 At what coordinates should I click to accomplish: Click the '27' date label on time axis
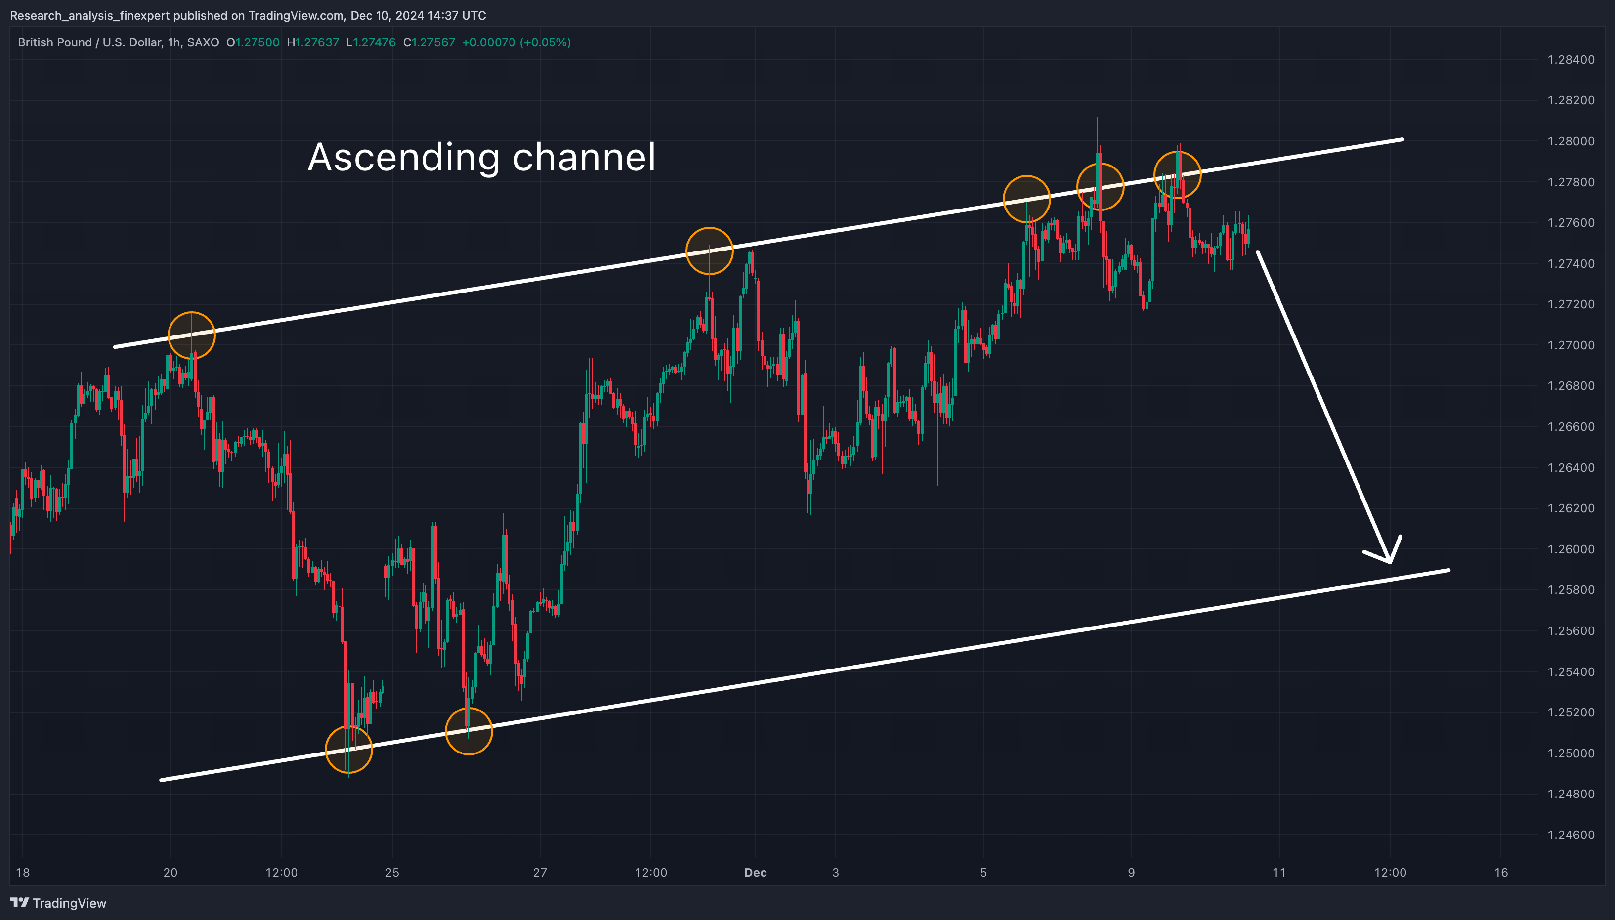[x=540, y=873]
